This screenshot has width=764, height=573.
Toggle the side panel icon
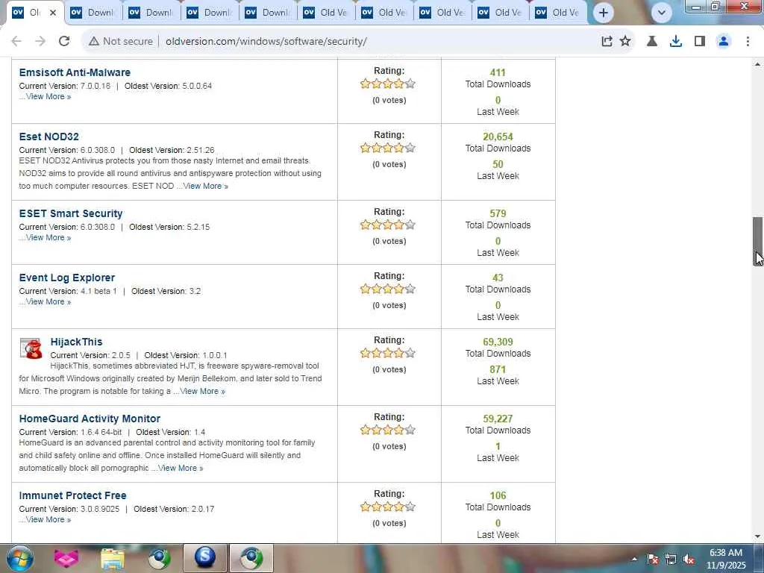(x=700, y=42)
